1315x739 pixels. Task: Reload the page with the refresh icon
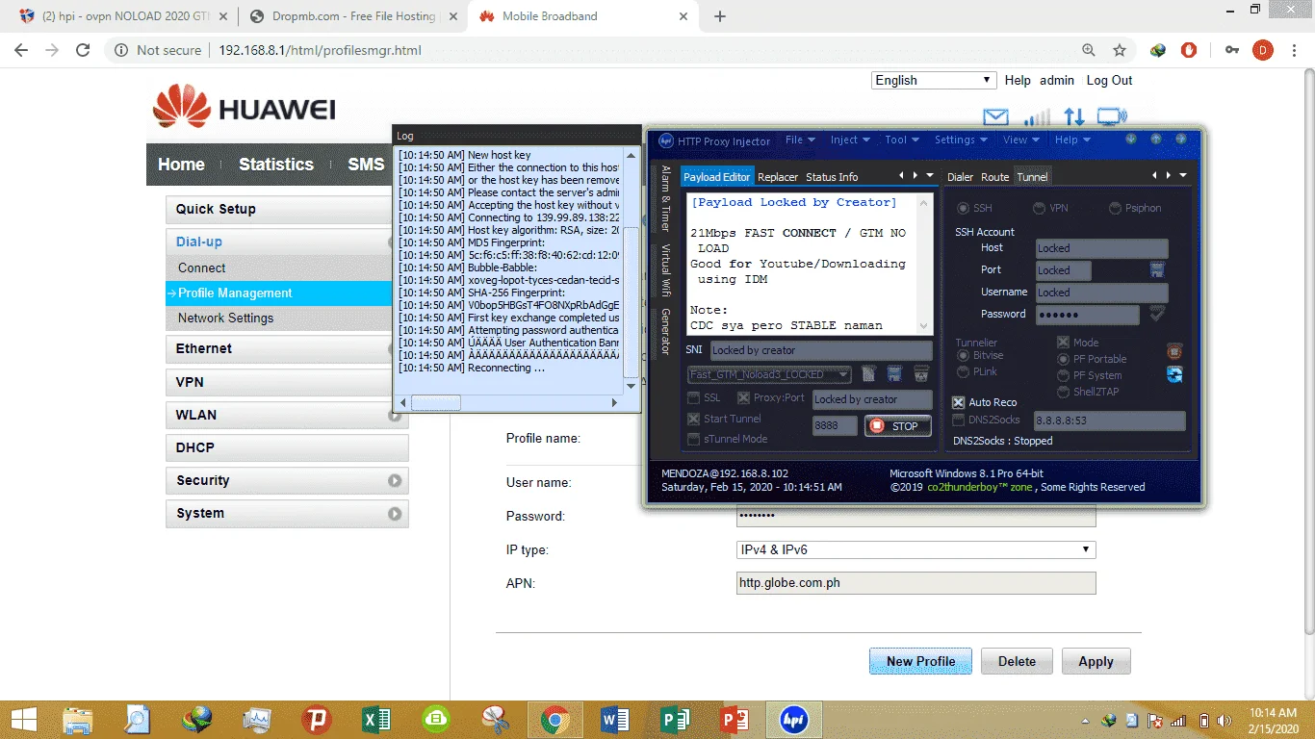(83, 50)
